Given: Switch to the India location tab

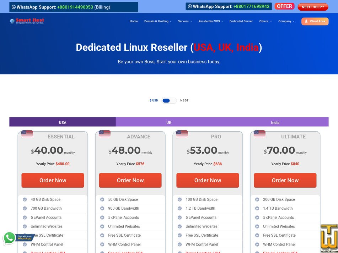Looking at the screenshot, I should [x=275, y=122].
